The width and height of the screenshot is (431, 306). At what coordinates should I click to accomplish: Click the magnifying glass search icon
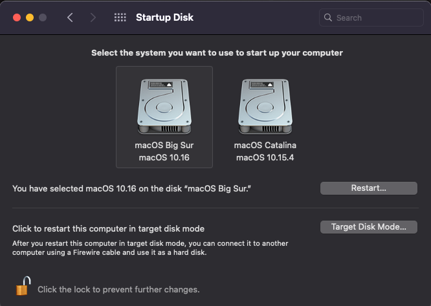328,17
